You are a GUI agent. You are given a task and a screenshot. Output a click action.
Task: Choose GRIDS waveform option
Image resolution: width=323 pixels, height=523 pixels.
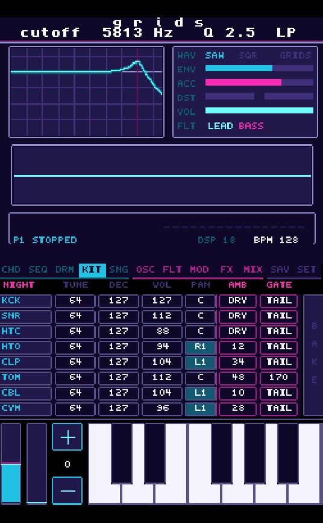click(x=295, y=55)
